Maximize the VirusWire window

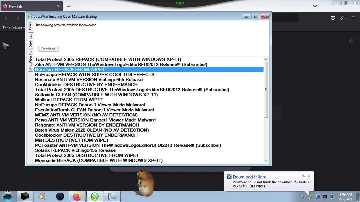(x=256, y=17)
